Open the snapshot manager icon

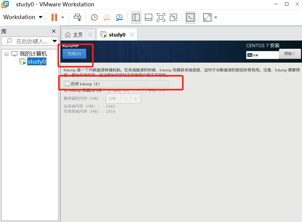click(x=119, y=17)
